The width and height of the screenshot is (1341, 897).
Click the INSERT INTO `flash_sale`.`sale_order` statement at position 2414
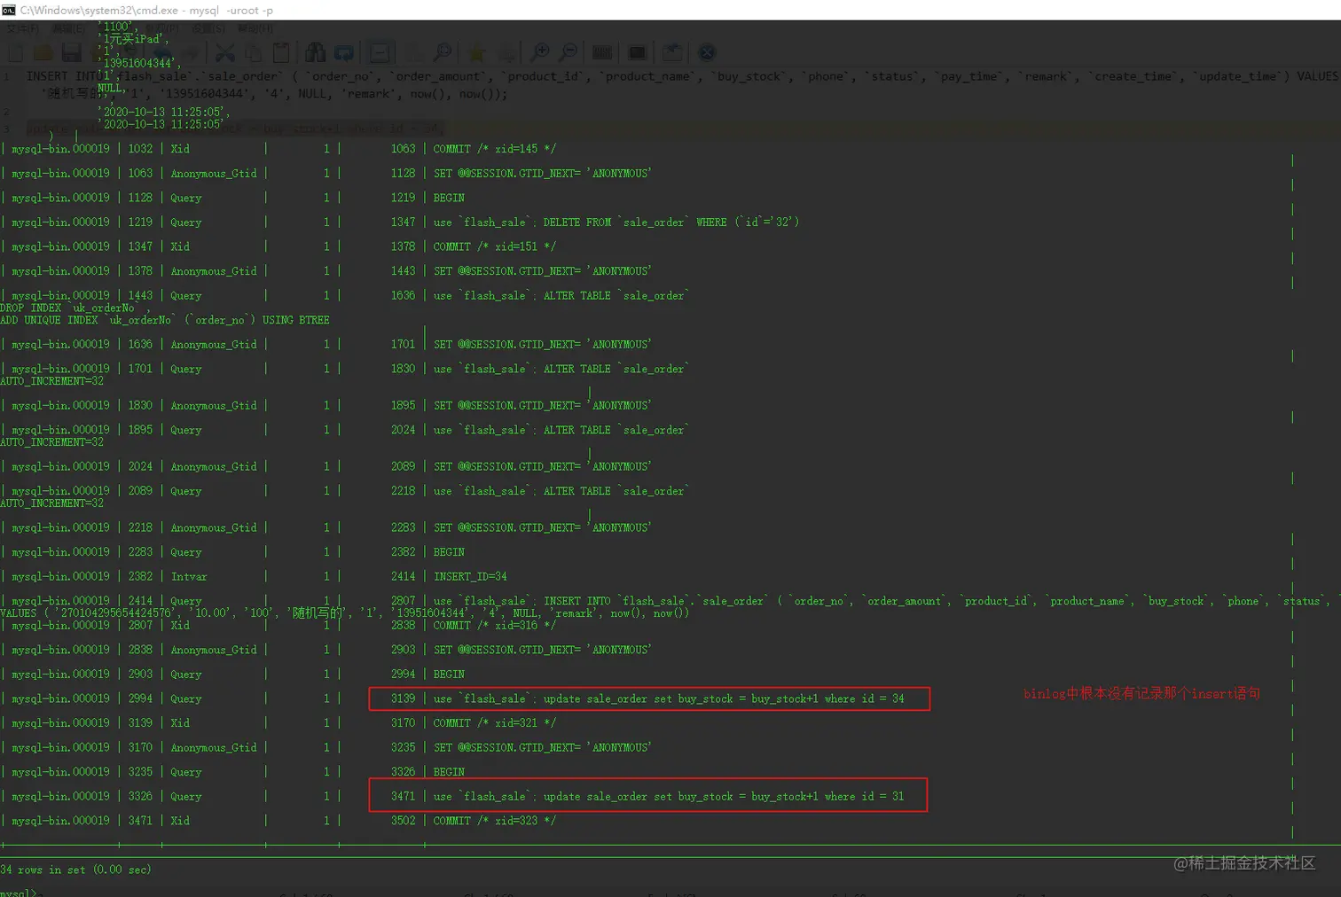pyautogui.click(x=887, y=601)
